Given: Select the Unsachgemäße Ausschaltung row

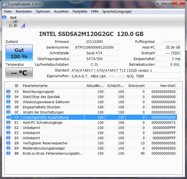Looking at the screenshot, I should [91, 117].
